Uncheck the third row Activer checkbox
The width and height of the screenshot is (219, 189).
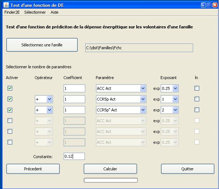pyautogui.click(x=10, y=110)
